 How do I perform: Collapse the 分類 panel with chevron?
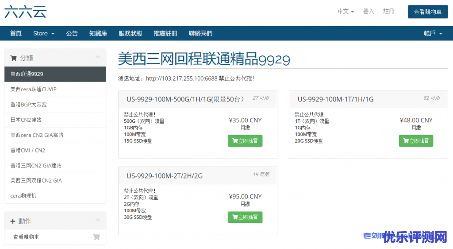click(x=98, y=58)
